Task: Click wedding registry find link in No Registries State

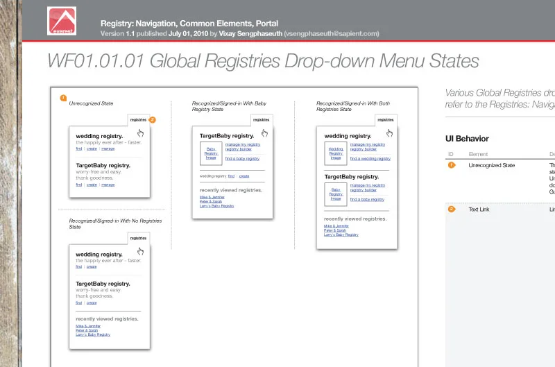Action: click(x=78, y=267)
